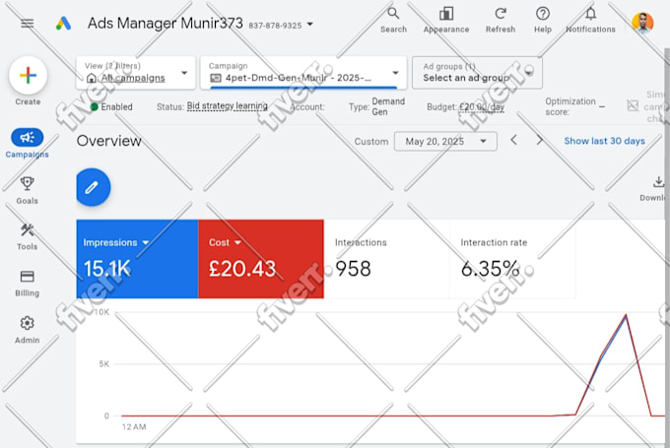The height and width of the screenshot is (448, 670).
Task: Go to the next date range
Action: click(x=540, y=140)
